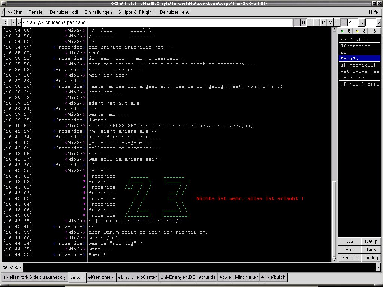Open the Einstellungen menu

click(98, 12)
